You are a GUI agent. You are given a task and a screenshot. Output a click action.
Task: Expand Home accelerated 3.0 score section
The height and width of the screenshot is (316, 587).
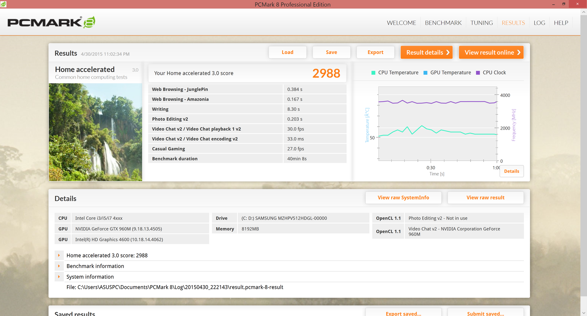(59, 255)
